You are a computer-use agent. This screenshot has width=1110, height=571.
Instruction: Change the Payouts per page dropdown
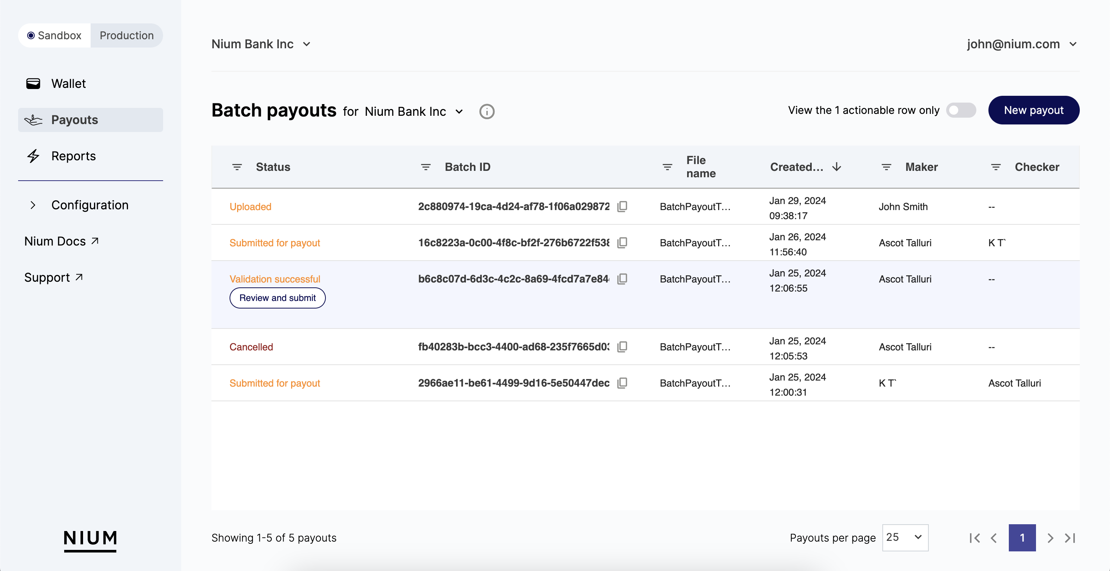(905, 537)
